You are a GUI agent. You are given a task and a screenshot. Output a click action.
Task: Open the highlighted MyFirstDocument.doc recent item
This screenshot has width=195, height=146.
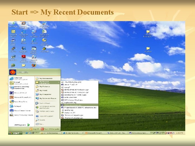pos(80,105)
